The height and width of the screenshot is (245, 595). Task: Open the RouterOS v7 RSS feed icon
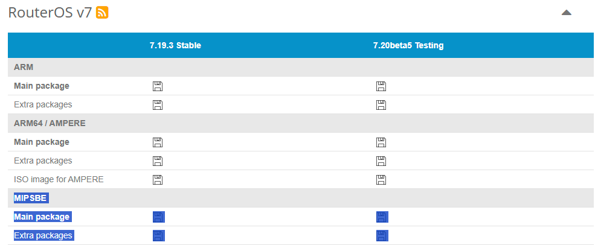coord(102,13)
